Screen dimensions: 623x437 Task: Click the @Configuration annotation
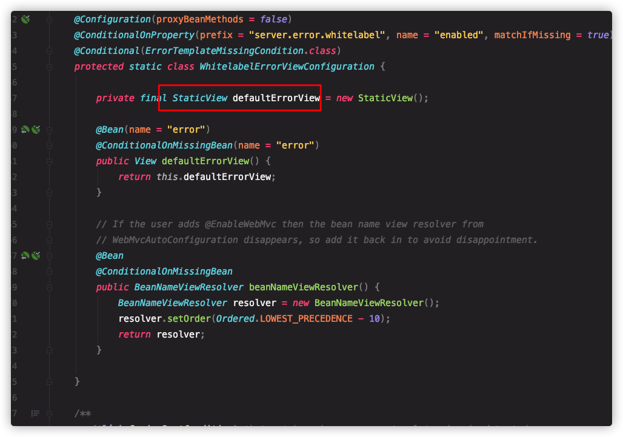pos(113,19)
